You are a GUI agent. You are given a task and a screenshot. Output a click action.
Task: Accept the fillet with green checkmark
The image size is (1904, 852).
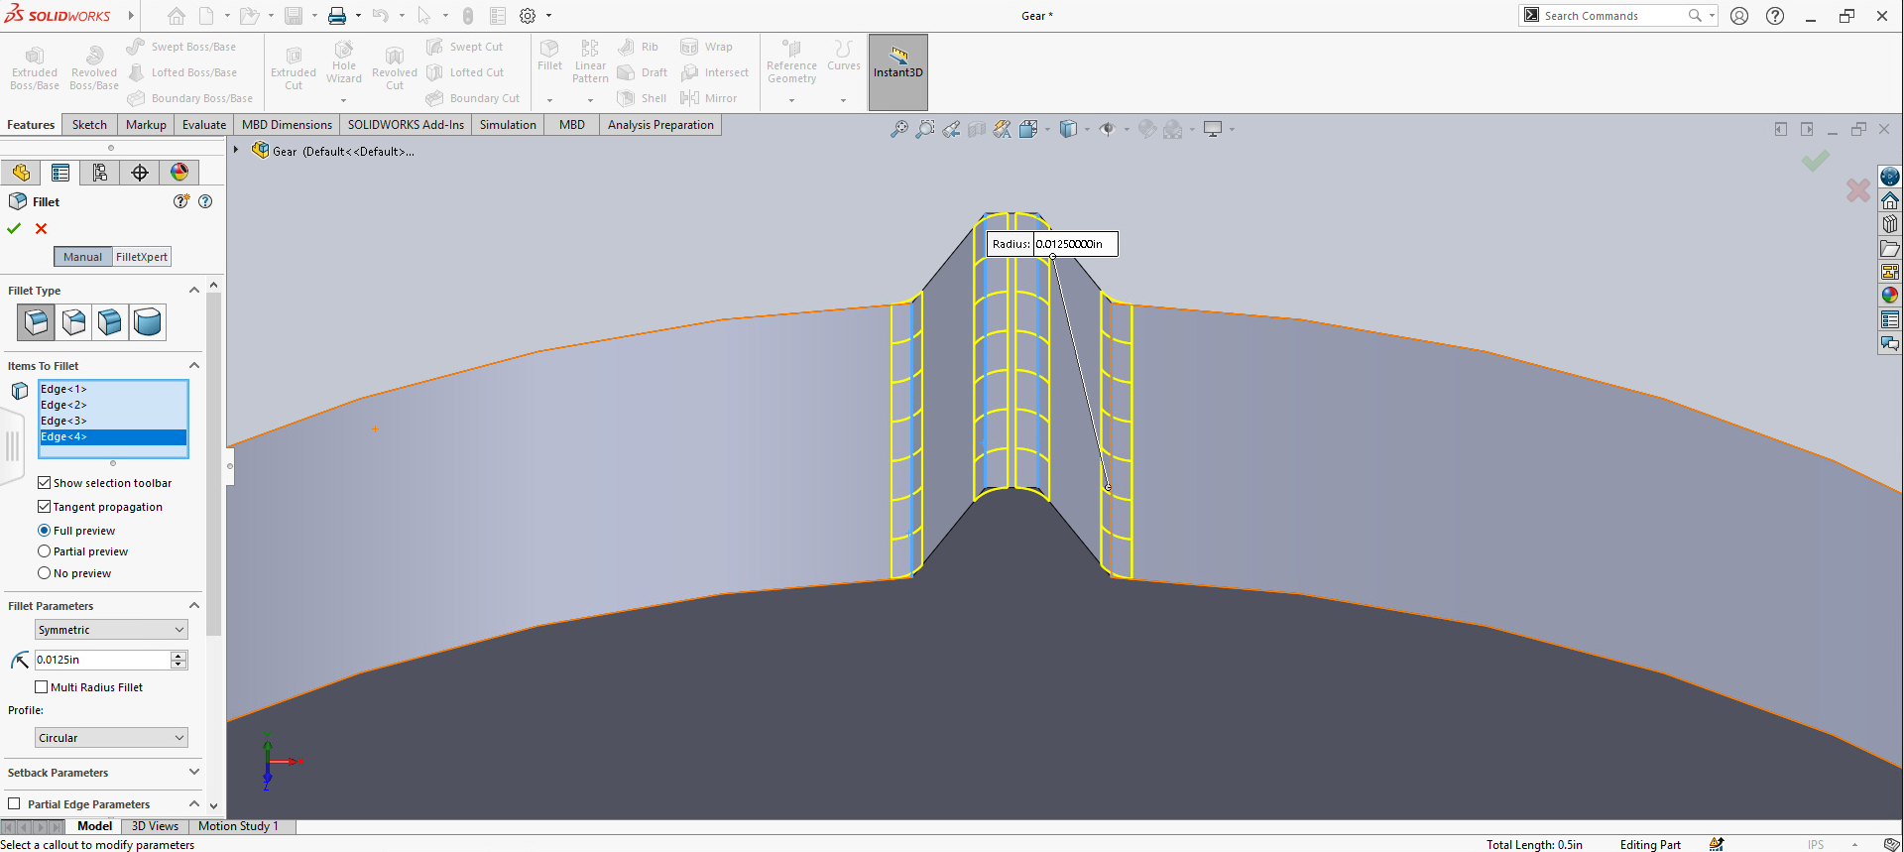point(14,228)
